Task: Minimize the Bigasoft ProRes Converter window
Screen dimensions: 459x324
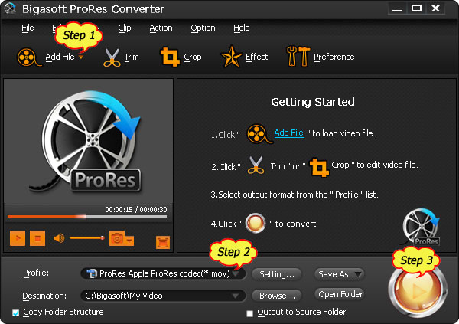Action: (397, 8)
